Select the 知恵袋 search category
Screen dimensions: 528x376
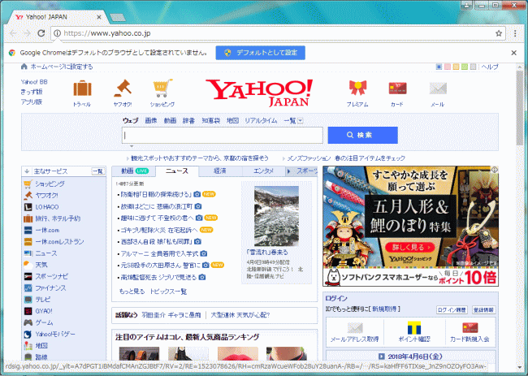[x=211, y=120]
